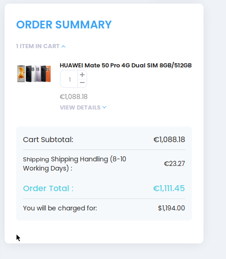The image size is (226, 259).
Task: Click the You will be charged for label
Action: point(60,208)
